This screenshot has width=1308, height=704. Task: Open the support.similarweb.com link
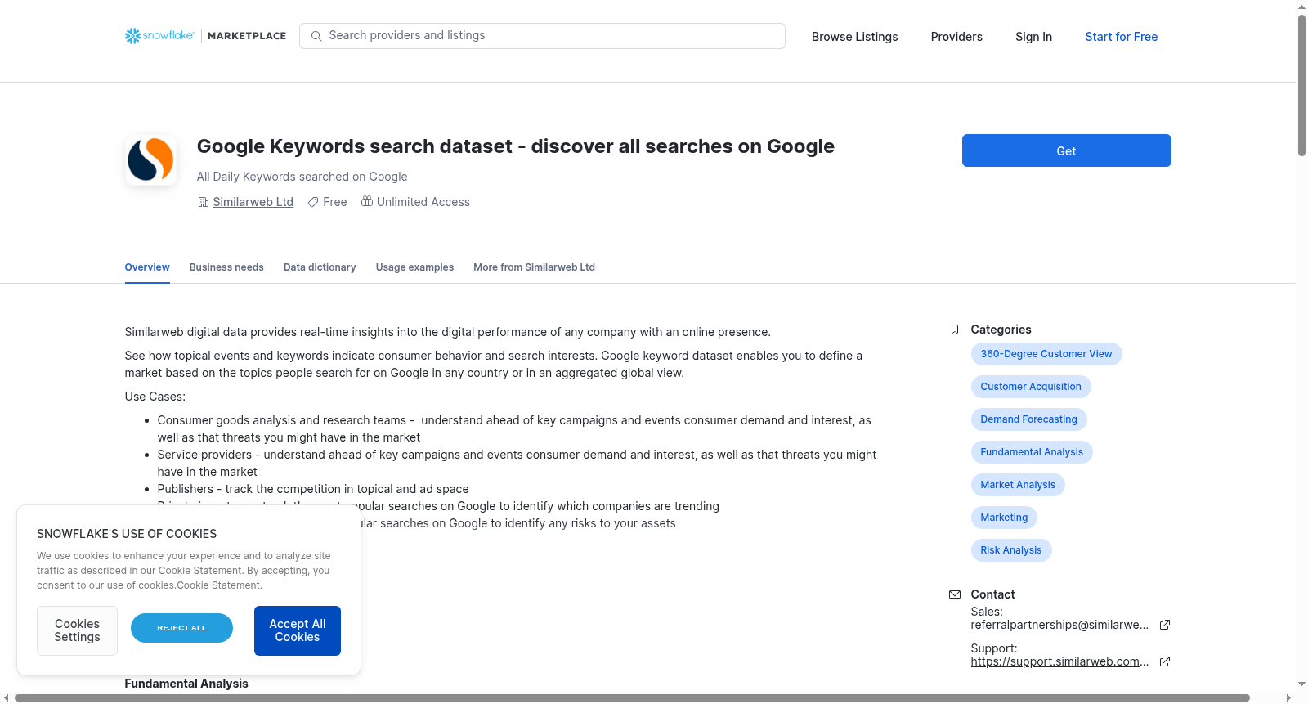coord(1059,661)
